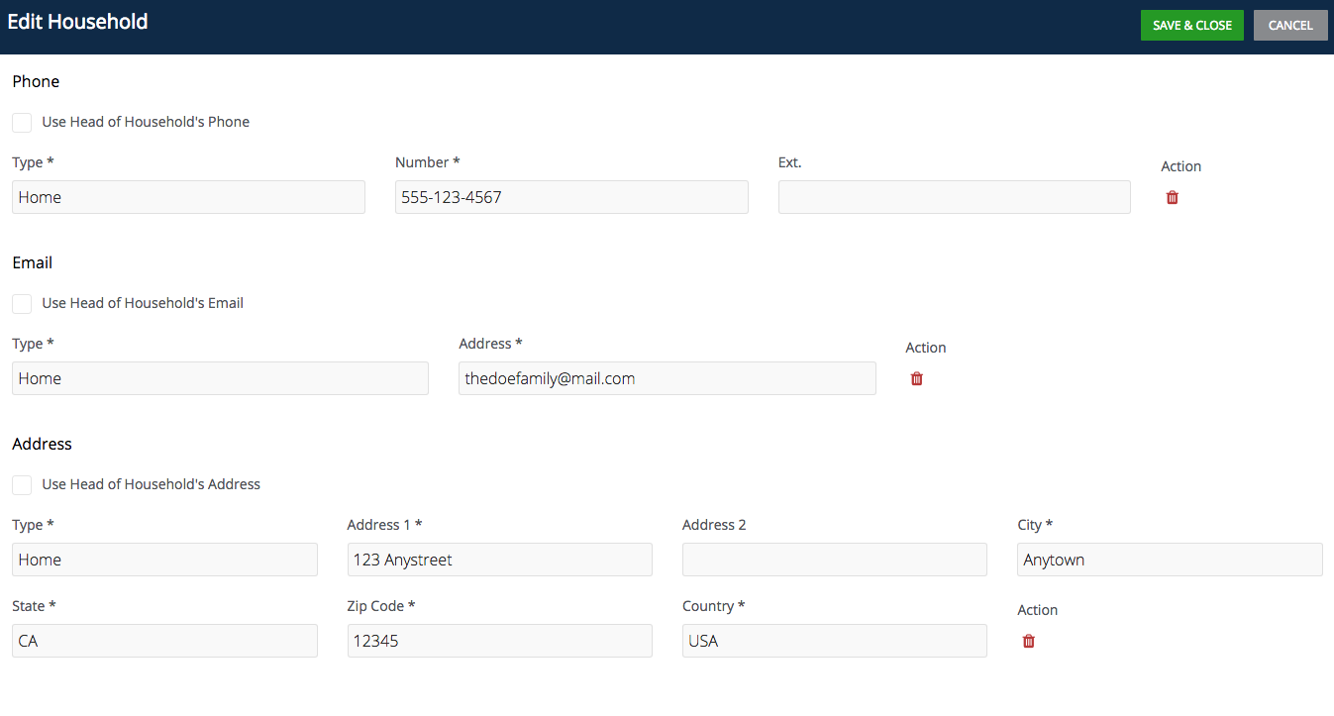Click the City * label
The image size is (1334, 716).
(x=1035, y=525)
